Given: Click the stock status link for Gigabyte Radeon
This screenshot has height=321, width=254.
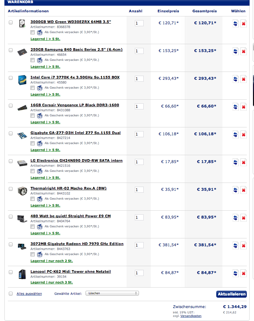Looking at the screenshot, I should (52, 261).
